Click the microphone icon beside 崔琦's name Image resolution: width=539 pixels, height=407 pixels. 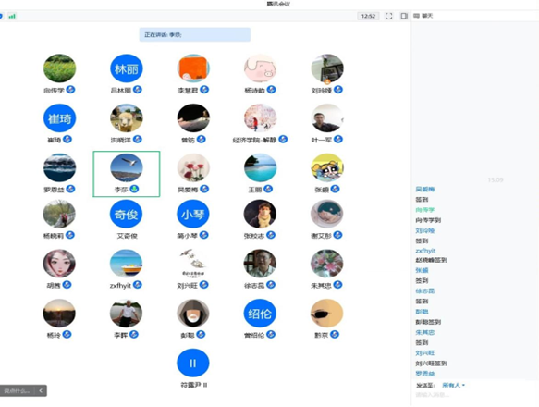67,139
